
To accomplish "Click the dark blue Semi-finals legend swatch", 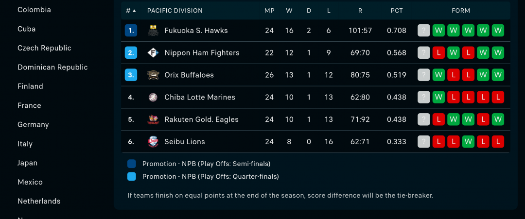I will point(132,164).
